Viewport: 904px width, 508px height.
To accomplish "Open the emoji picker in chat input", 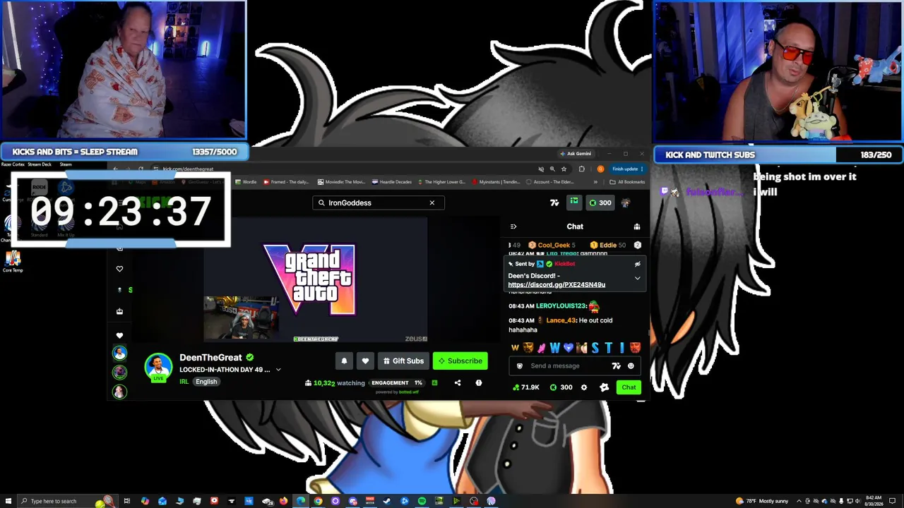I will coord(631,365).
